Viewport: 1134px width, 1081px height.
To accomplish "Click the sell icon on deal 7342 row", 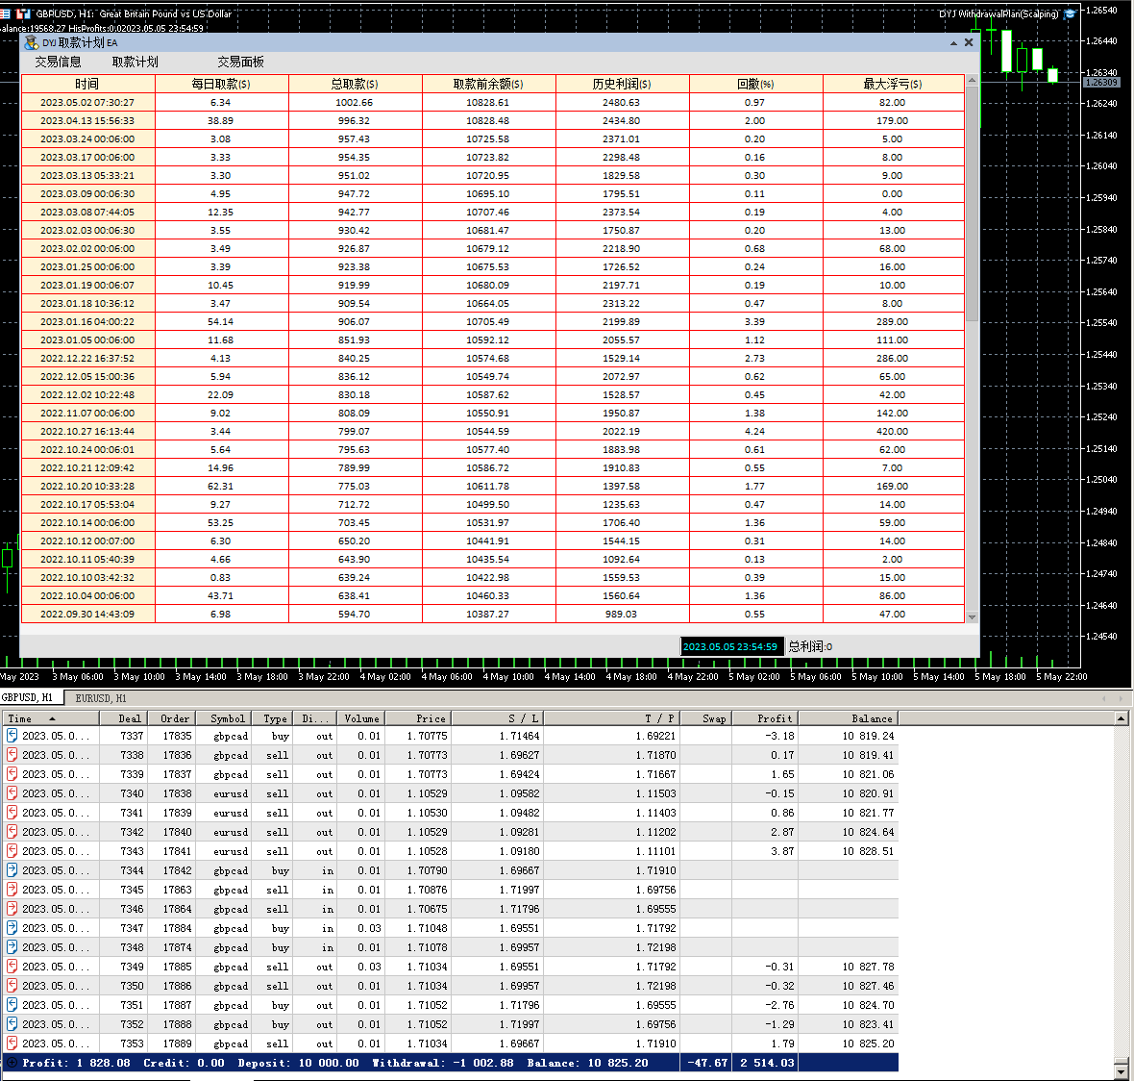I will (x=12, y=832).
